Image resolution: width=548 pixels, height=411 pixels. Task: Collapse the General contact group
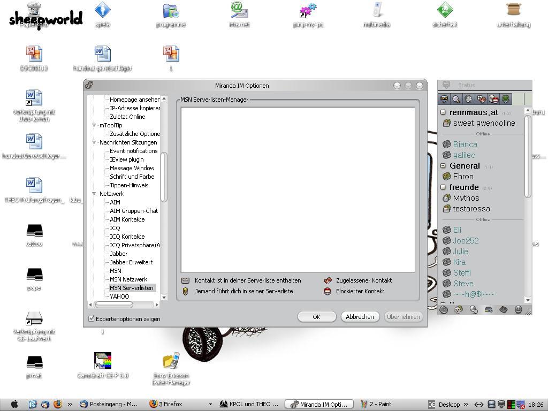(443, 166)
